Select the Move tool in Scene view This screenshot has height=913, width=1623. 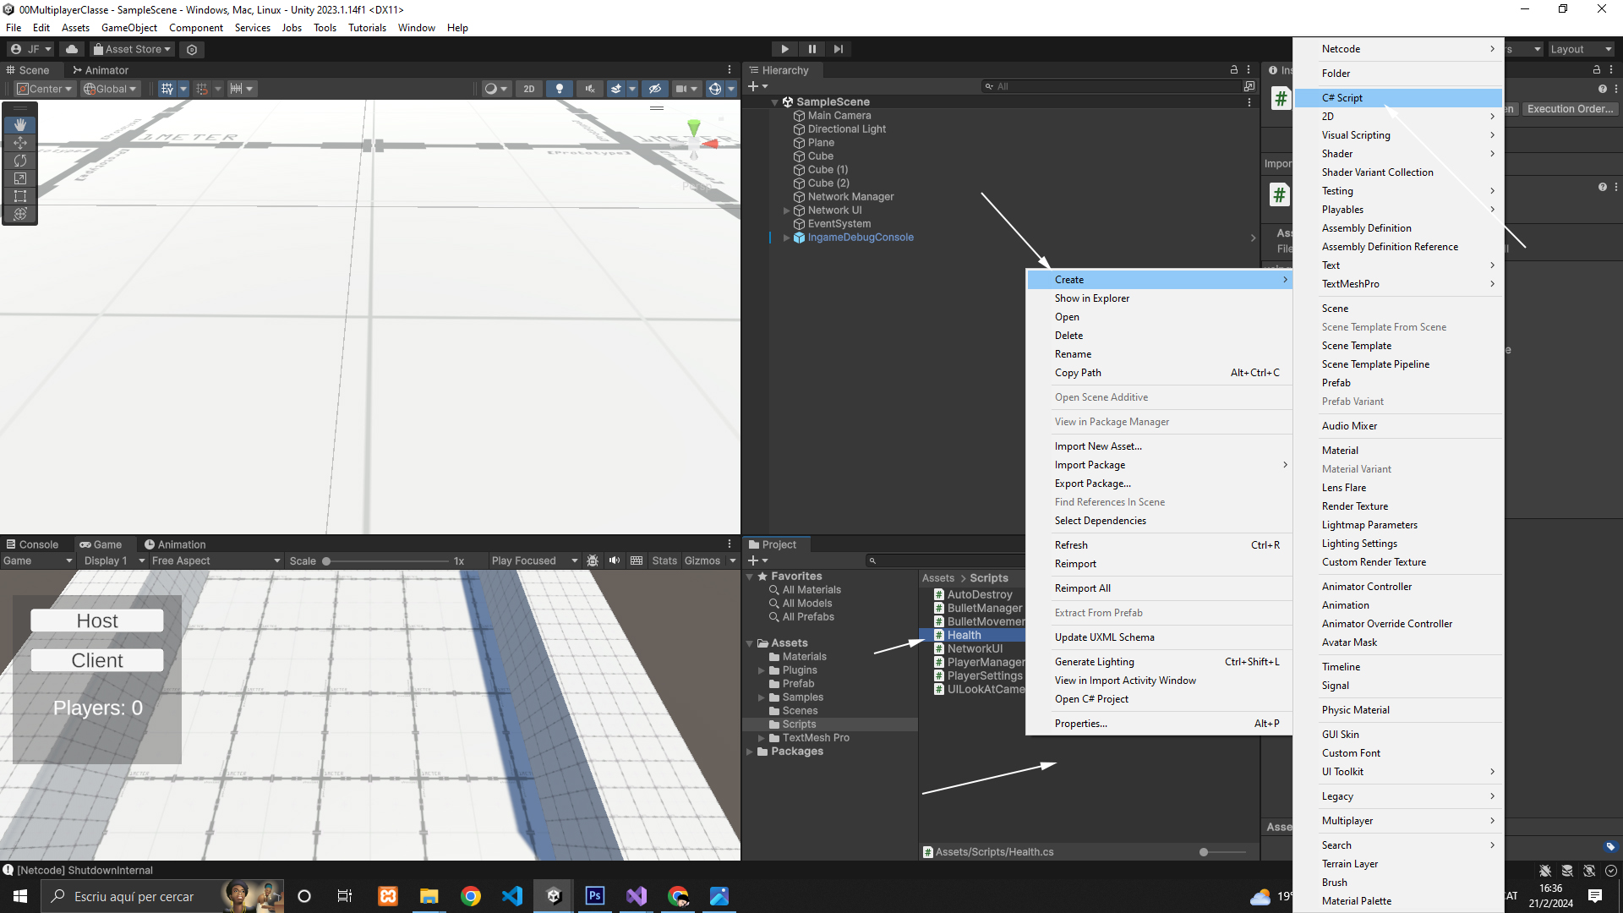[20, 143]
